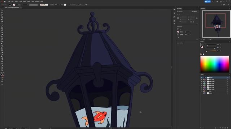Select the Eyedropper tool

point(2,54)
